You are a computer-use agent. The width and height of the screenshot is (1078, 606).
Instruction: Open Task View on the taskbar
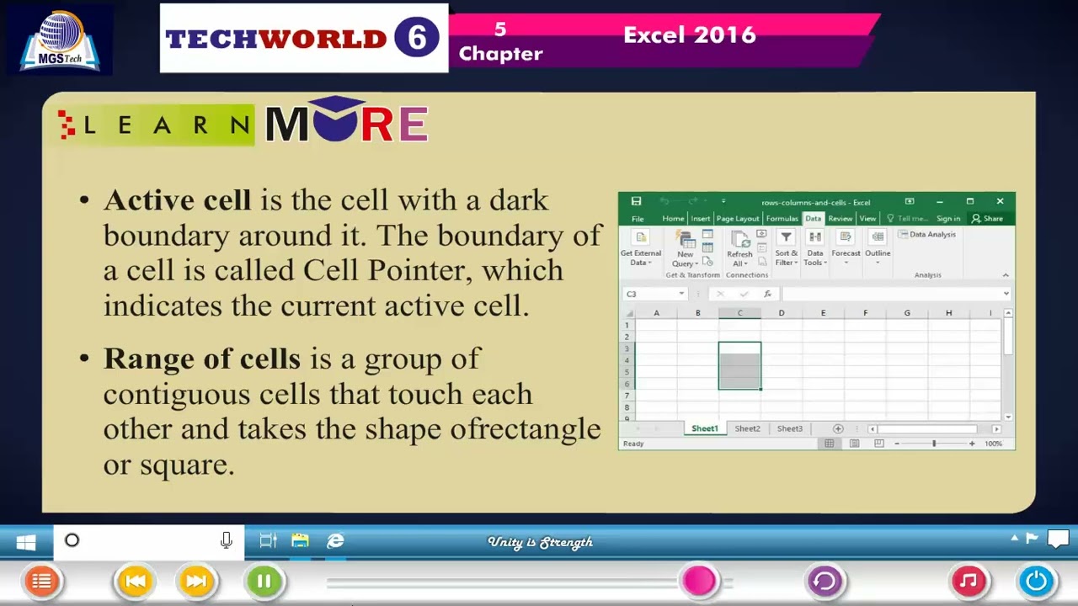[x=268, y=541]
